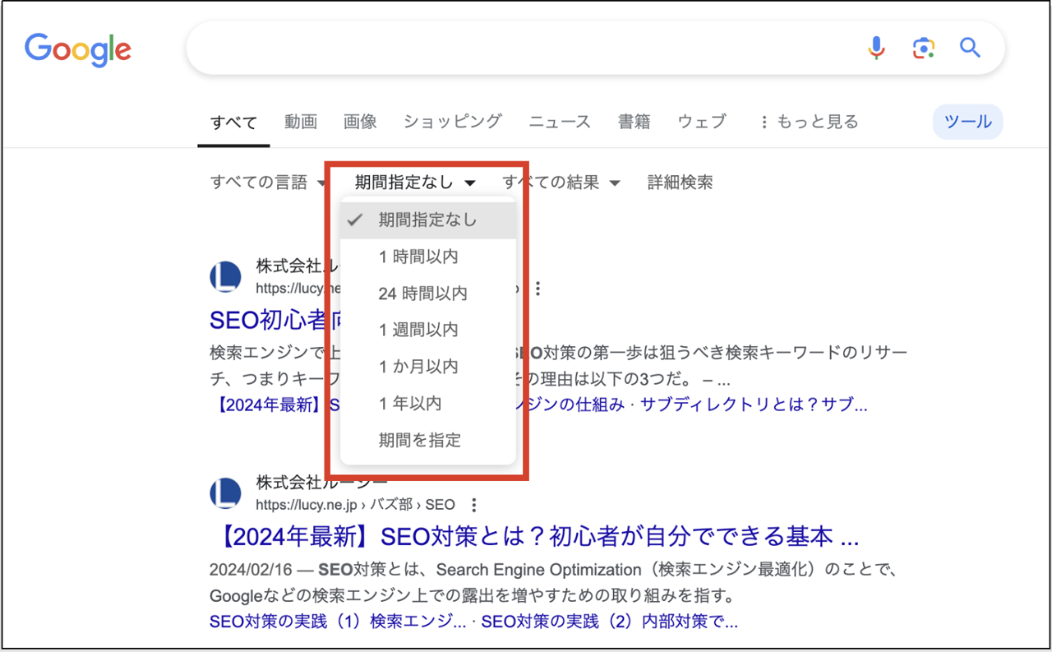Select the すべて tab
This screenshot has height=652, width=1052.
point(233,123)
